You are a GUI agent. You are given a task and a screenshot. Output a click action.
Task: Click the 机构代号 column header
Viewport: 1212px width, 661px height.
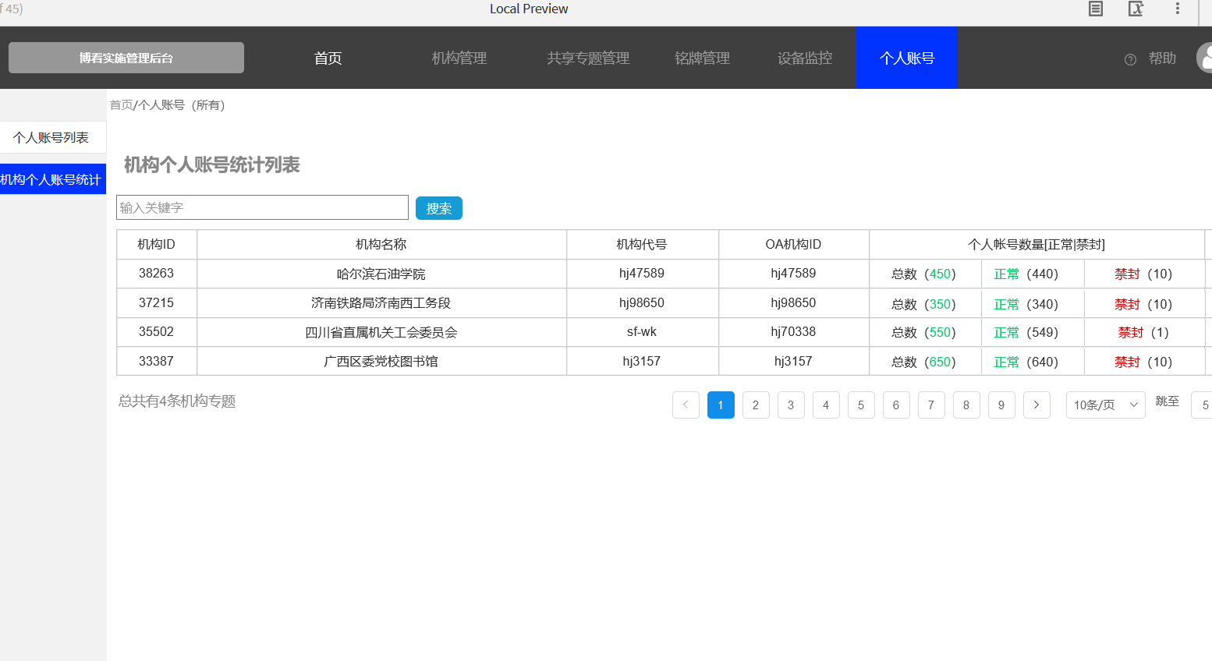[x=642, y=244]
